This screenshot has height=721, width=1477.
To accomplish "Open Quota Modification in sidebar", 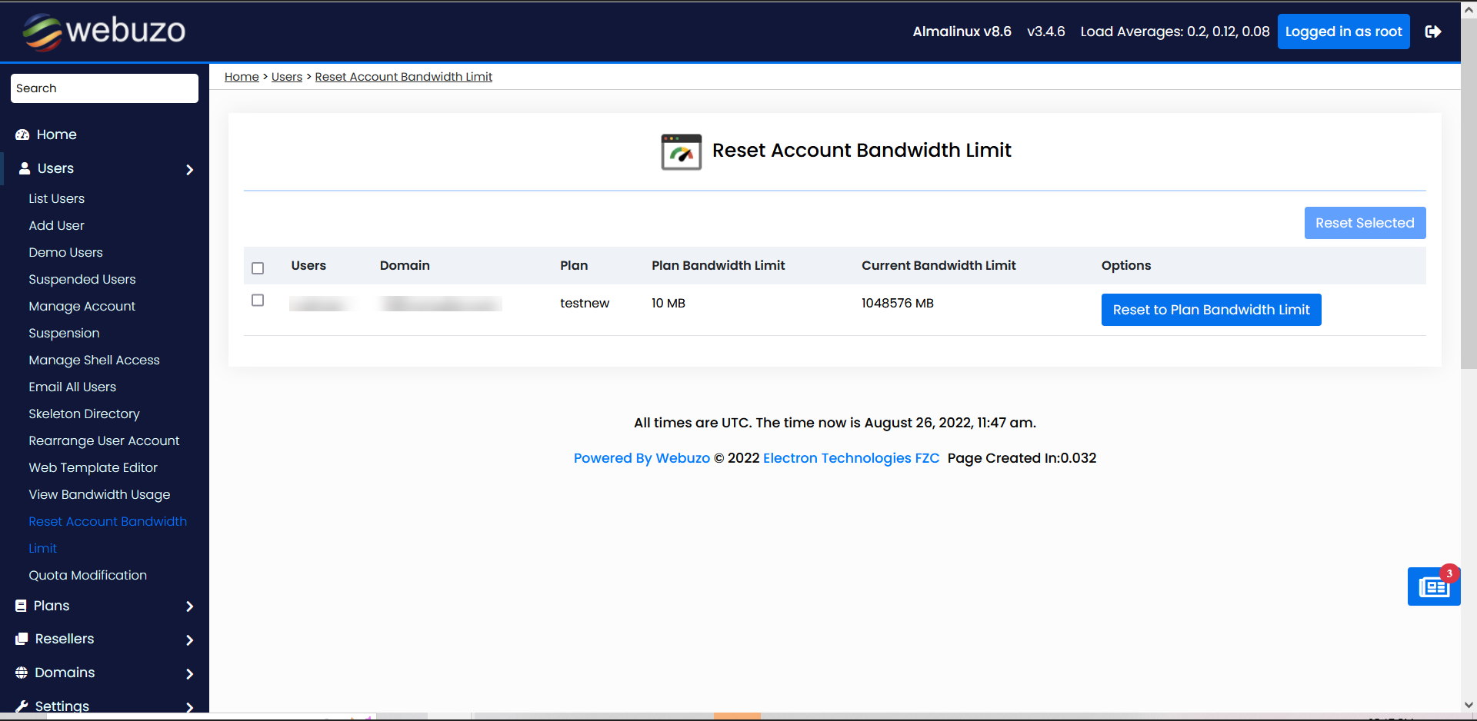I will coord(88,575).
